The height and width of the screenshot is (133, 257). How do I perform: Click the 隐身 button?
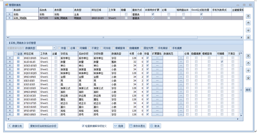pyautogui.click(x=119, y=126)
